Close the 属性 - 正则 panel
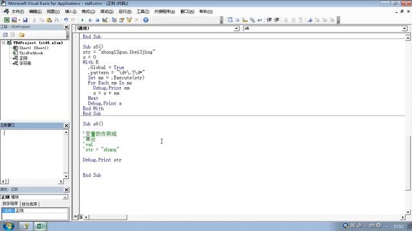 pyautogui.click(x=66, y=190)
